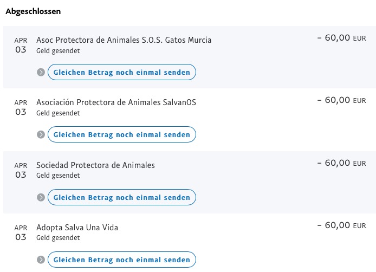This screenshot has width=376, height=272.
Task: Open Sociedad Protectora de Animales transaction
Action: point(95,165)
